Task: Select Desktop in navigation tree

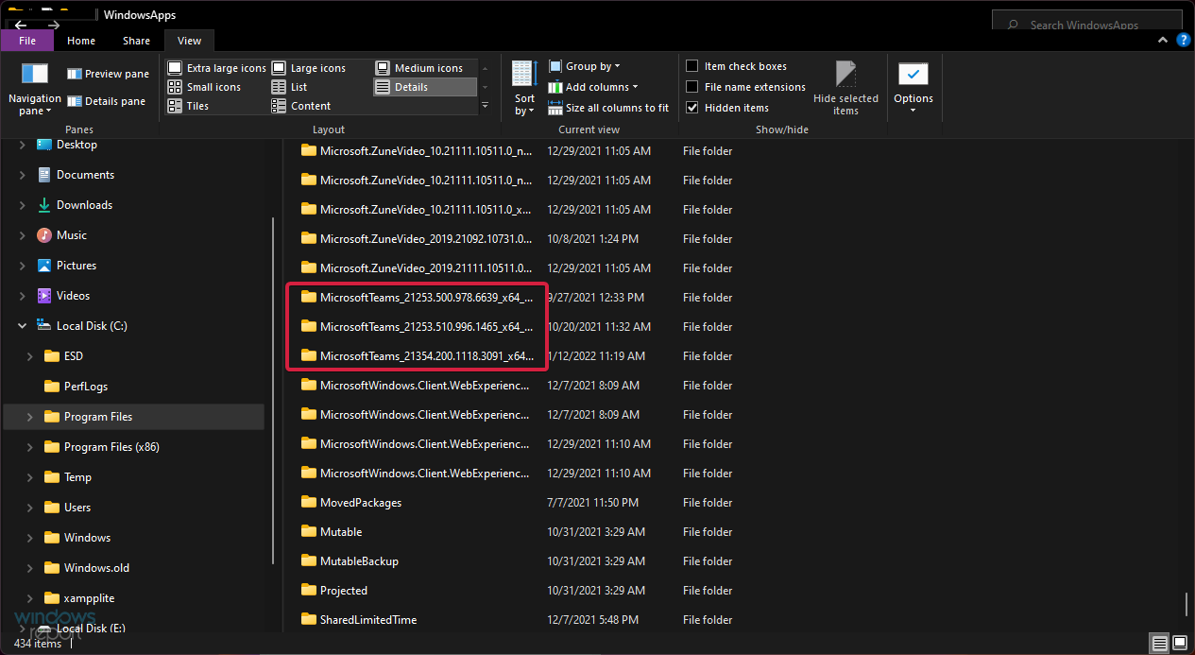Action: [77, 145]
